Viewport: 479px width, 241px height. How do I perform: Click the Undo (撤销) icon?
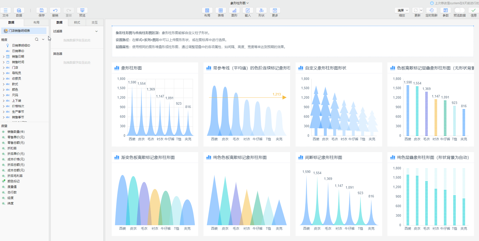tap(55, 11)
